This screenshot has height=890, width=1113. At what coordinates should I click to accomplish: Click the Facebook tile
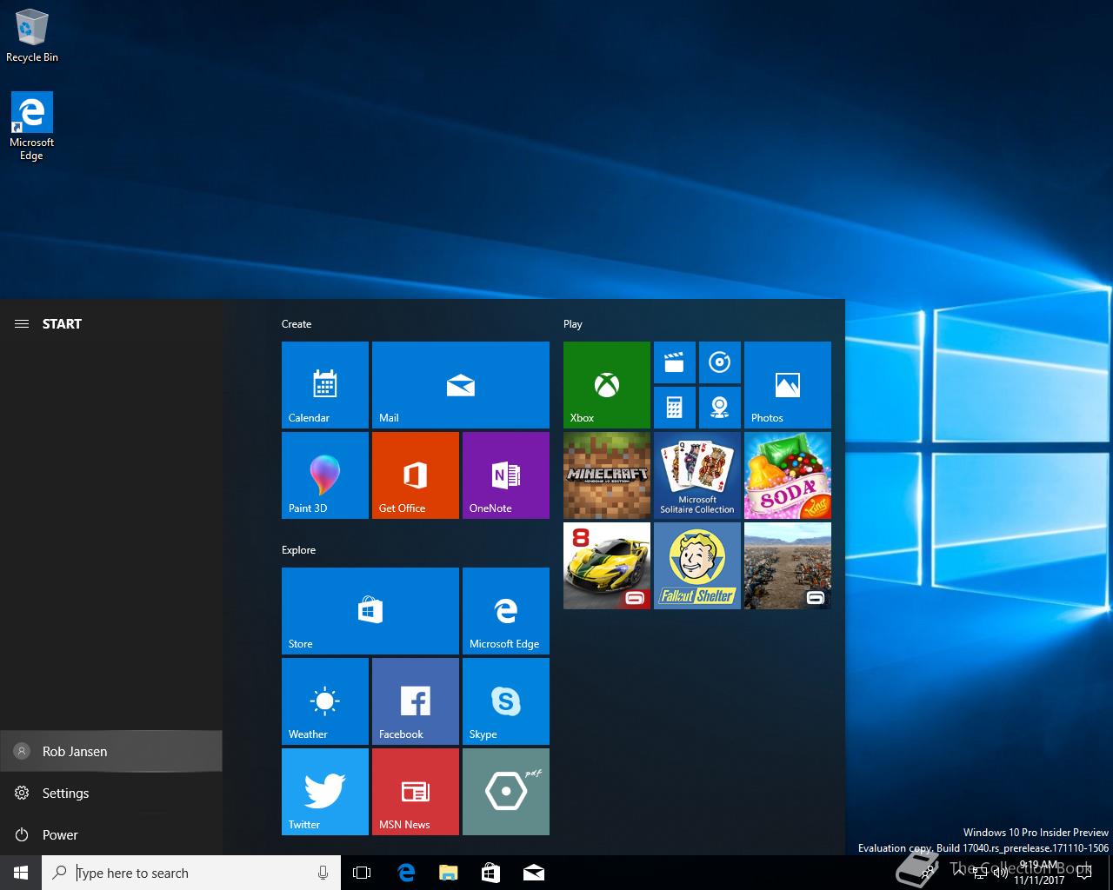click(416, 701)
